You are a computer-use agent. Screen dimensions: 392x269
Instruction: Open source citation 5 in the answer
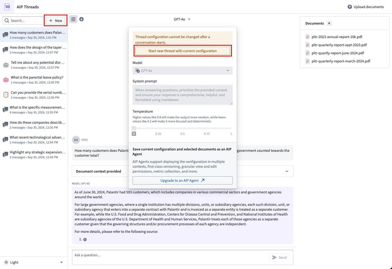[x=85, y=240]
